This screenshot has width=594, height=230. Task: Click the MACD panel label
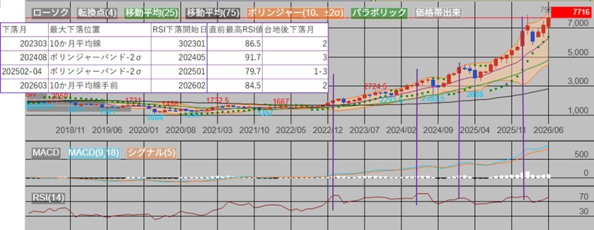pos(46,153)
